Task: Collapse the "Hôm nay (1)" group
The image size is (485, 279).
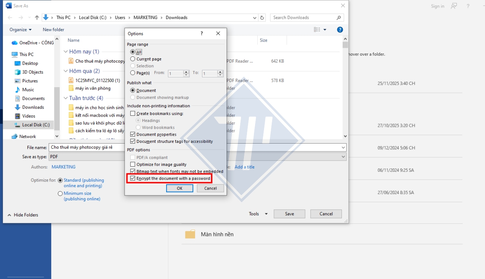Action: 66,51
